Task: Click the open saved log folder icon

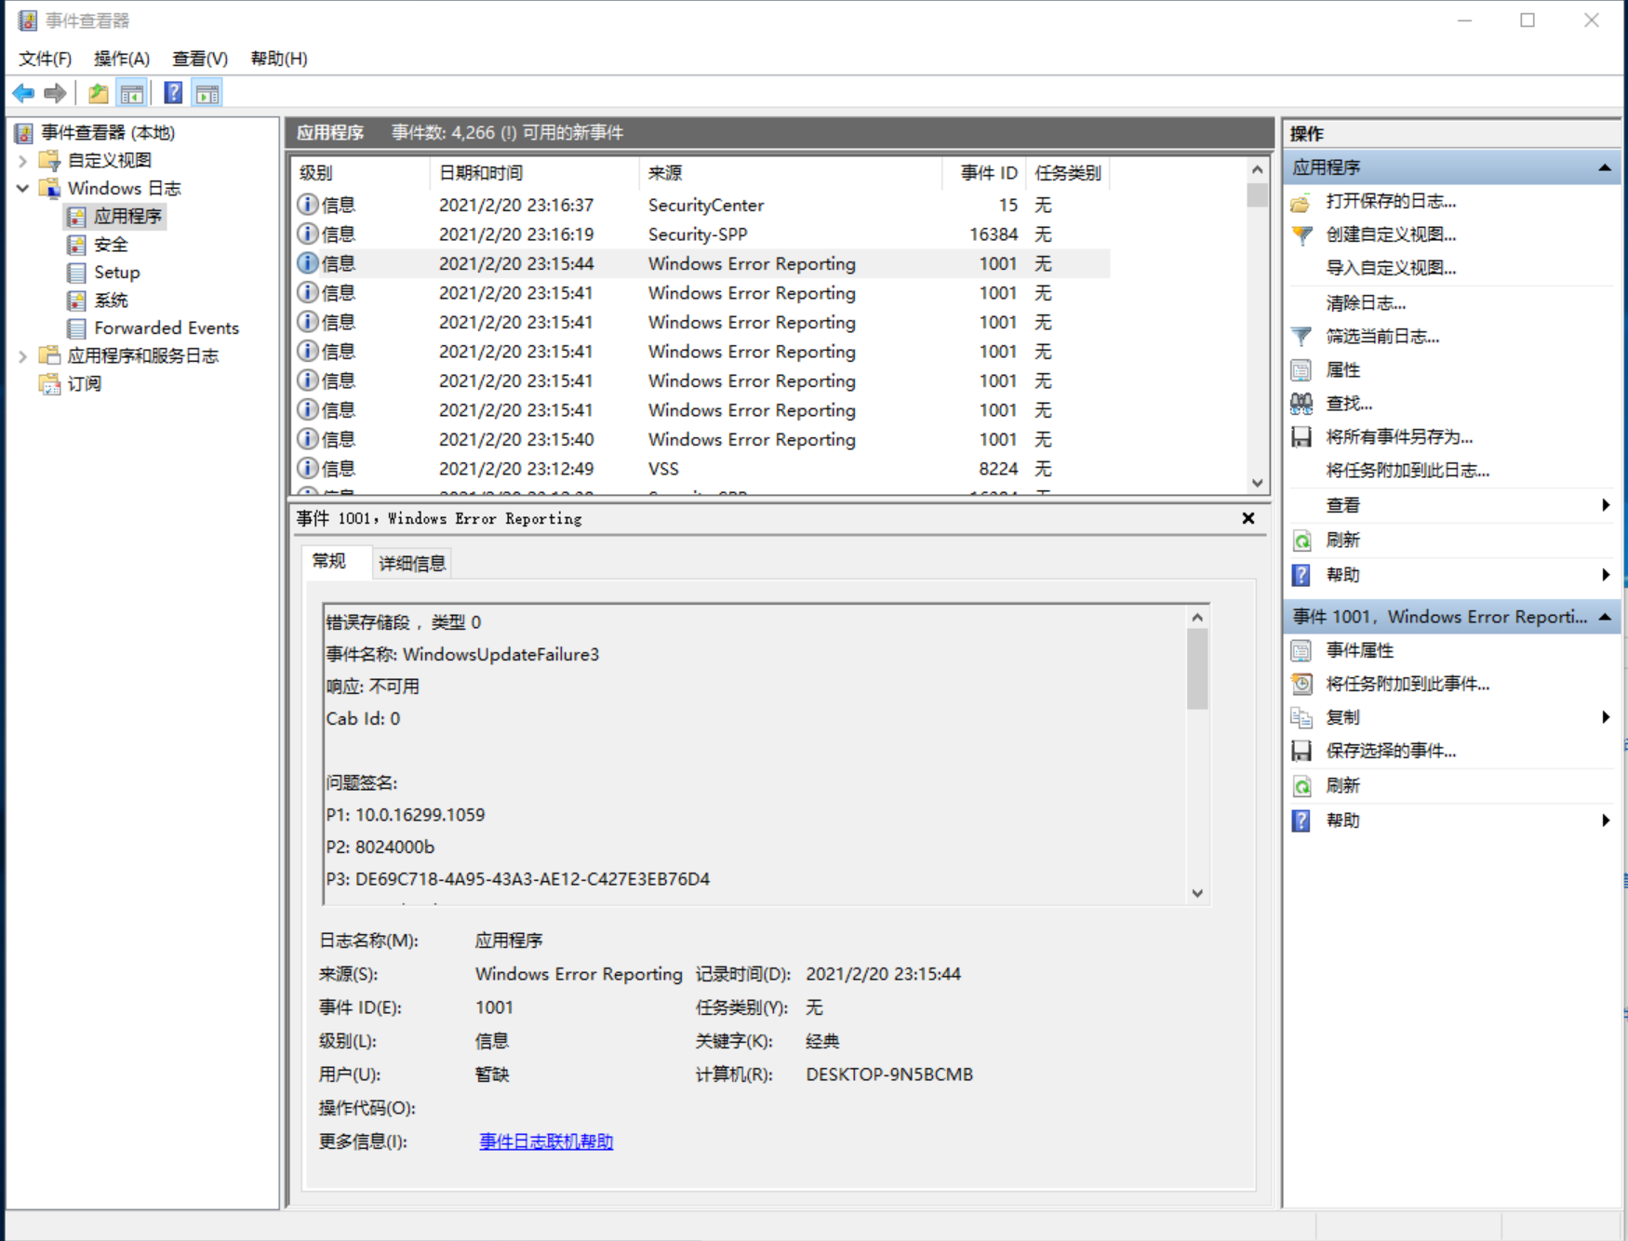Action: (x=1301, y=202)
